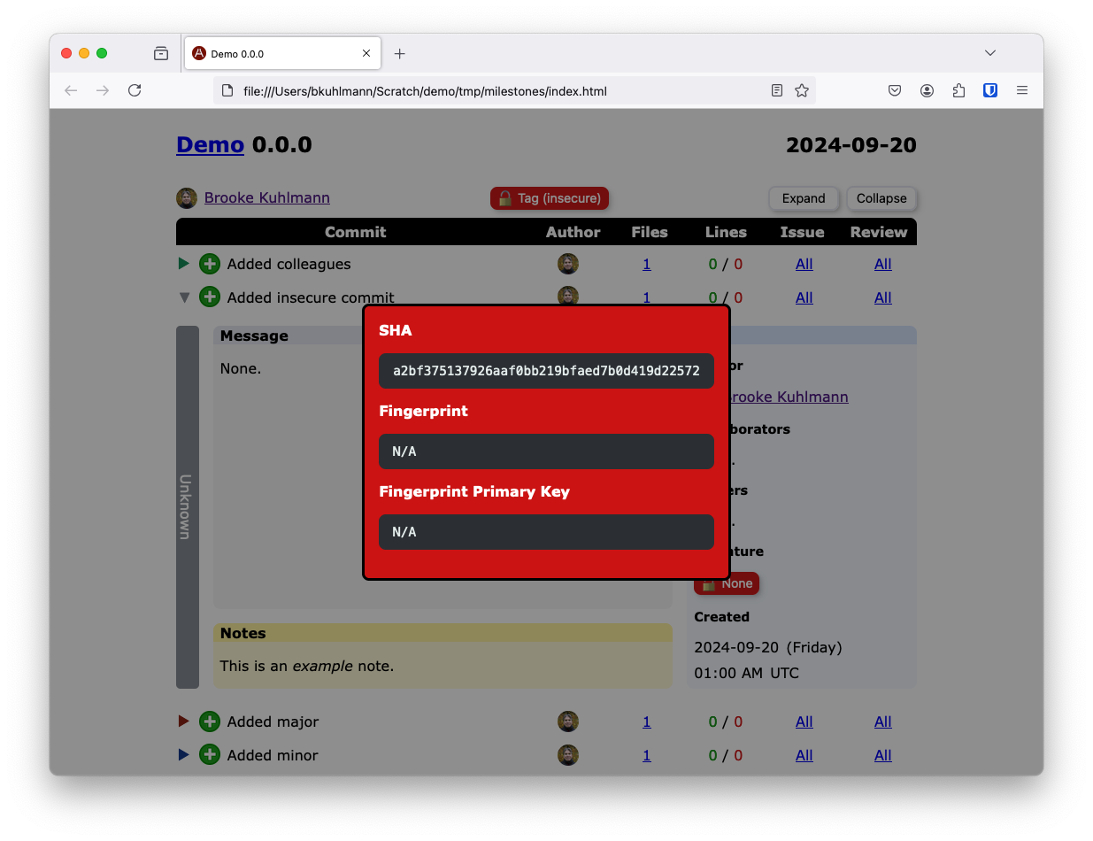Open Issue All link for Added insecure commit
Viewport: 1093px width, 841px height.
(x=804, y=297)
